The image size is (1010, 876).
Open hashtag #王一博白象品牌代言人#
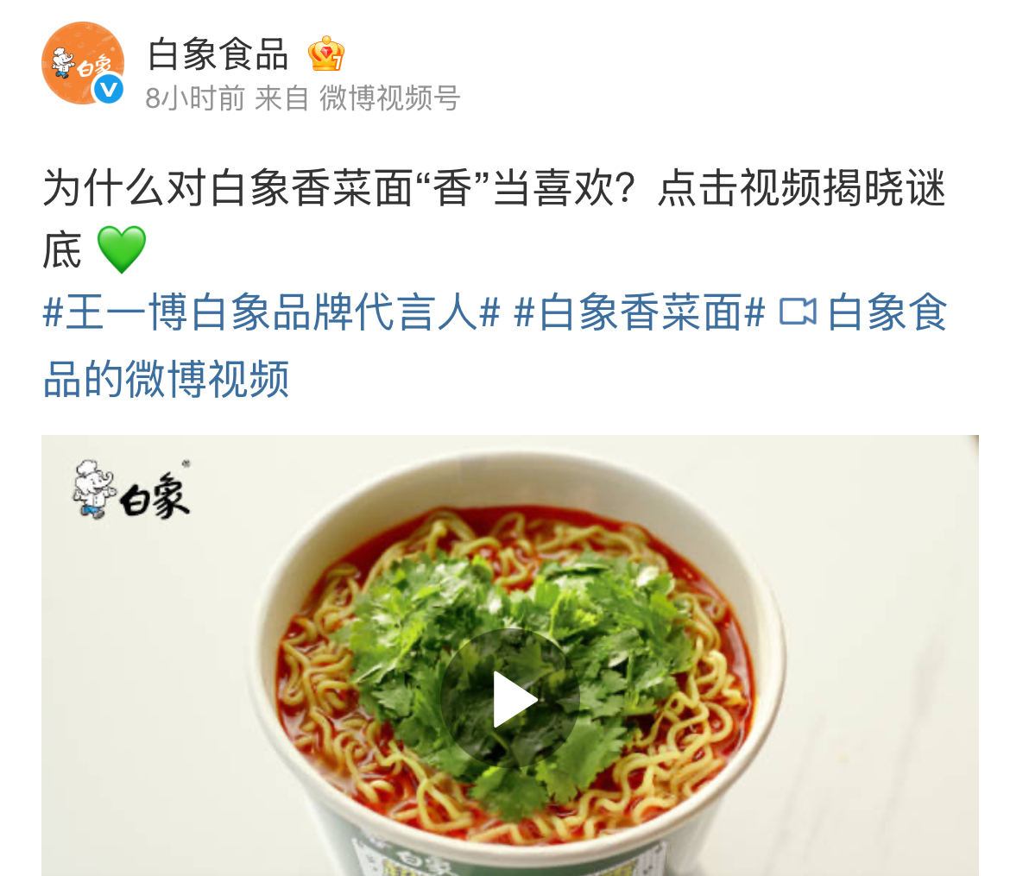tap(271, 312)
